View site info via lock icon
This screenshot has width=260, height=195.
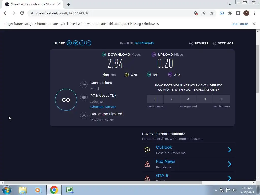(32, 13)
